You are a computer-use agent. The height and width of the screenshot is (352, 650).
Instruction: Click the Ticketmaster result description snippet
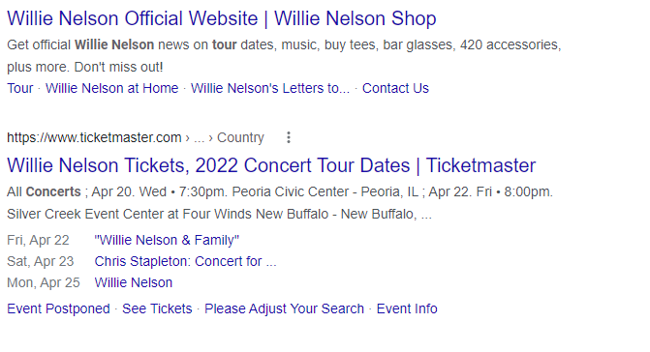[280, 203]
